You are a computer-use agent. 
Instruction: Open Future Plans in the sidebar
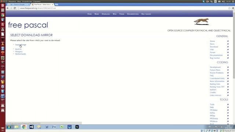[215, 70]
